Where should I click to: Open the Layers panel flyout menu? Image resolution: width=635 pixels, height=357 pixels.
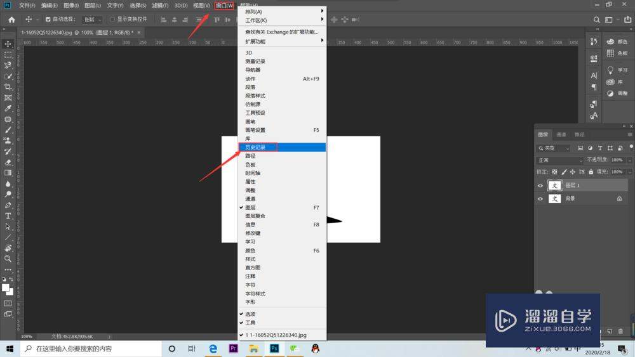pos(630,134)
